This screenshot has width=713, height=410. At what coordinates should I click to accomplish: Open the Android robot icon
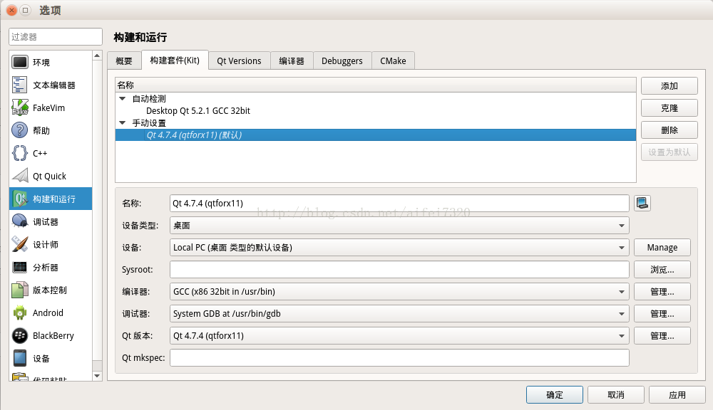pyautogui.click(x=20, y=312)
